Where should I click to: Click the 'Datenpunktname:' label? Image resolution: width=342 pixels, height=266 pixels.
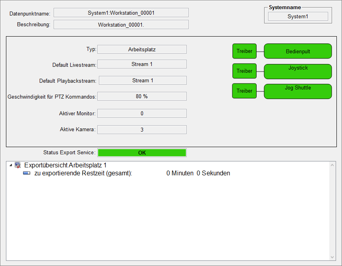coord(30,14)
